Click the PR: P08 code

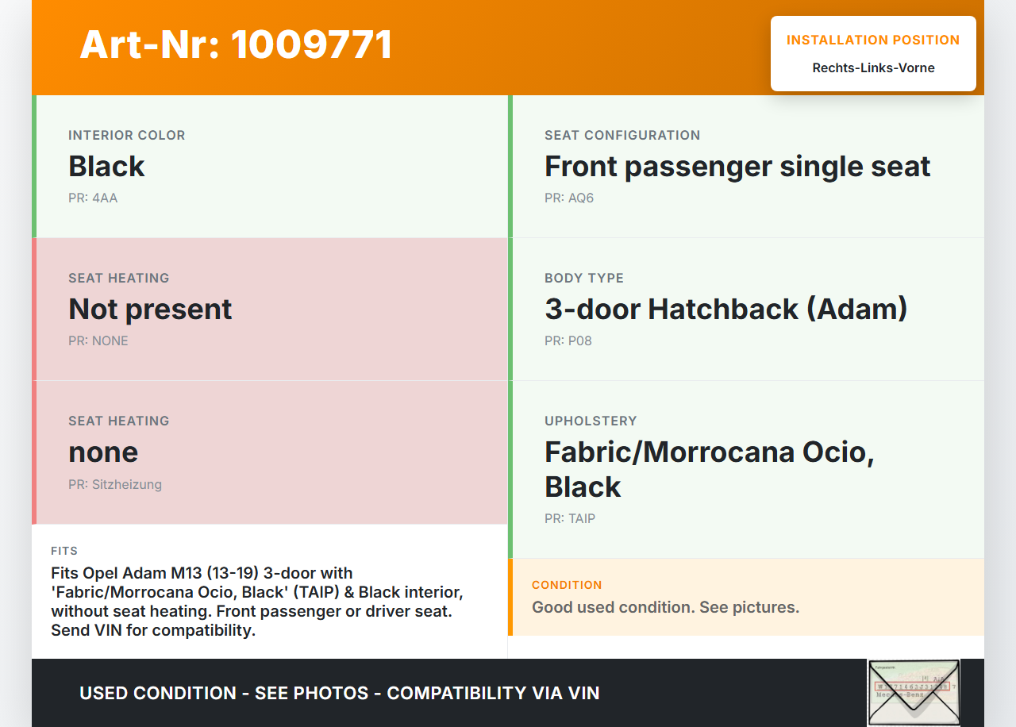click(568, 341)
